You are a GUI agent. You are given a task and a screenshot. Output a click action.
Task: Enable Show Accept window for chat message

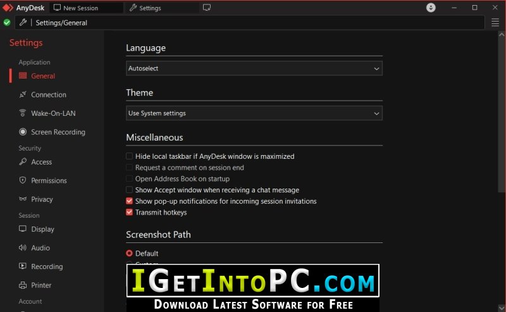pos(129,190)
